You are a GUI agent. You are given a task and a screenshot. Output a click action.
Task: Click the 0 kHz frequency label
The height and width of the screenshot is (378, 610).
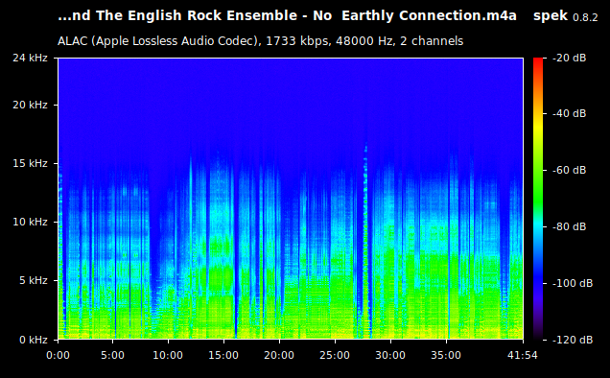34,340
